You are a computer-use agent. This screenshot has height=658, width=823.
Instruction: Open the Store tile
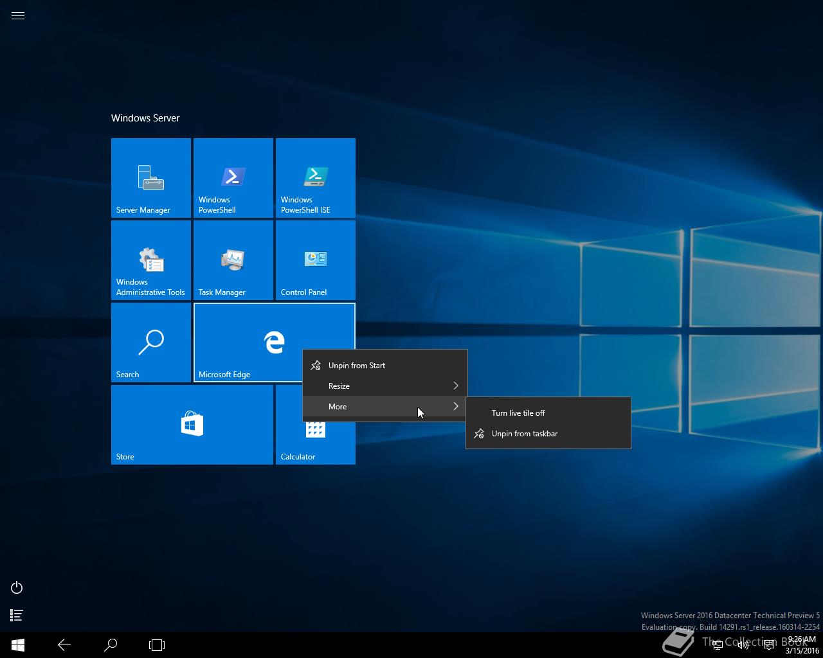click(192, 425)
